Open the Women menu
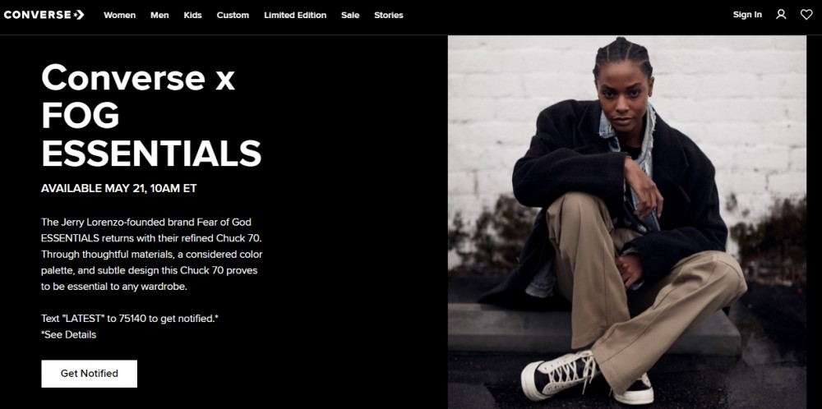This screenshot has width=822, height=409. click(119, 15)
